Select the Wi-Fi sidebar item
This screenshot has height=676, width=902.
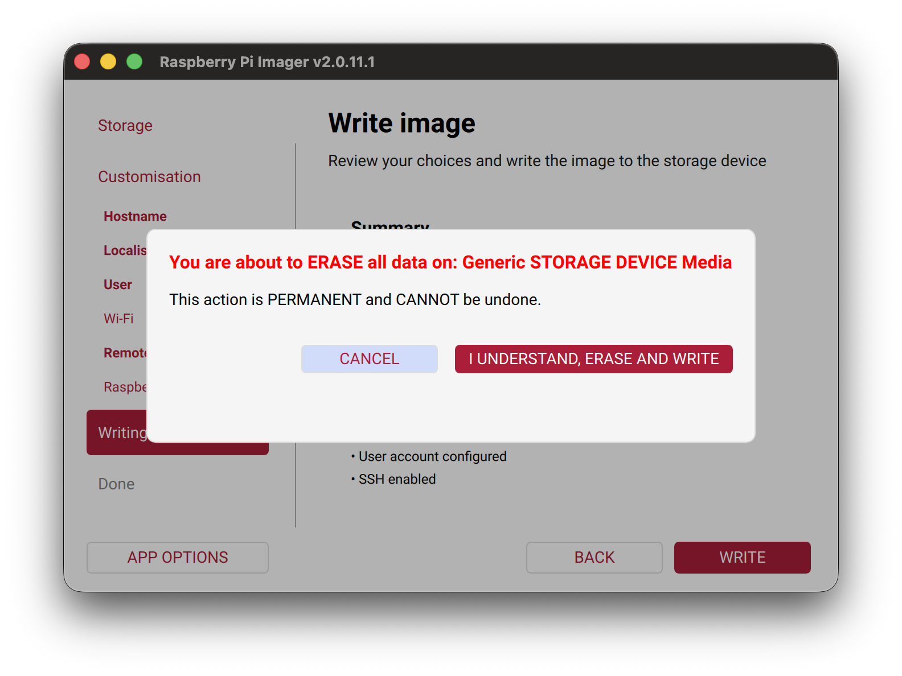coord(118,319)
